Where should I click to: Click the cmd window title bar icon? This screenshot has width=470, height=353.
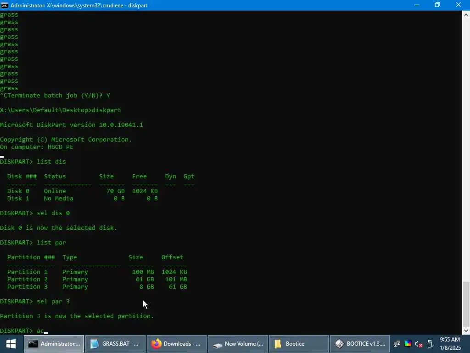point(5,5)
